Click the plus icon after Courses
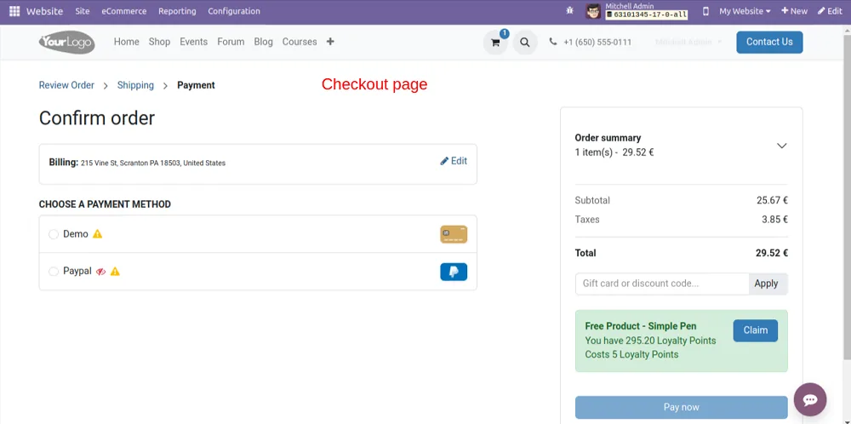Viewport: 851px width, 424px height. point(330,41)
